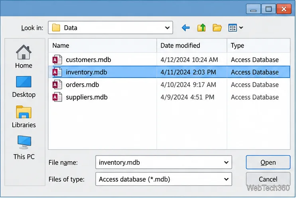The image size is (296, 198).
Task: Select the orders.mdb file name
Action: (x=82, y=85)
